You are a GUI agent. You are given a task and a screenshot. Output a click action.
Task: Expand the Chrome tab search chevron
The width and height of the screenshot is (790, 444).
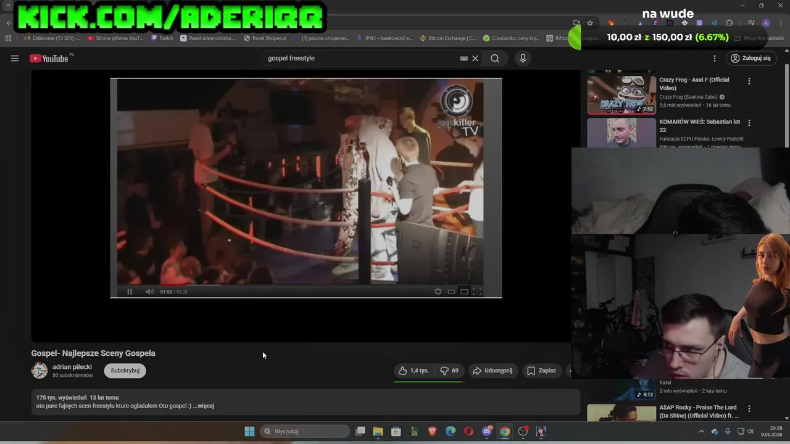coord(7,6)
